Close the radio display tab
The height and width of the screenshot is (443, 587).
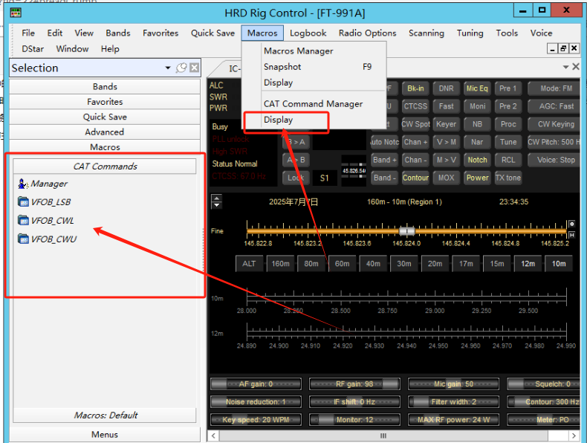pyautogui.click(x=576, y=67)
